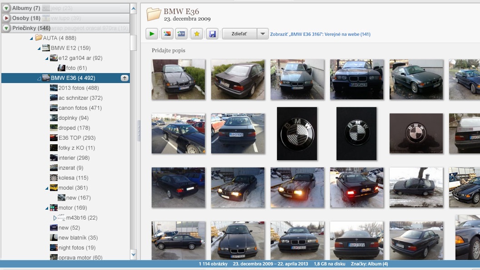Star the selected photos with the star icon

(197, 34)
